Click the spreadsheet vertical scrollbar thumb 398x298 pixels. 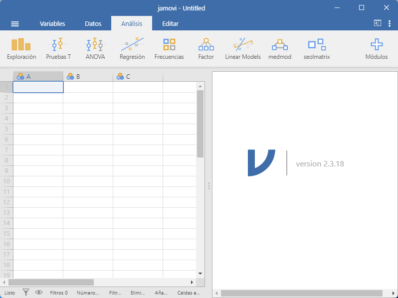coord(200,124)
